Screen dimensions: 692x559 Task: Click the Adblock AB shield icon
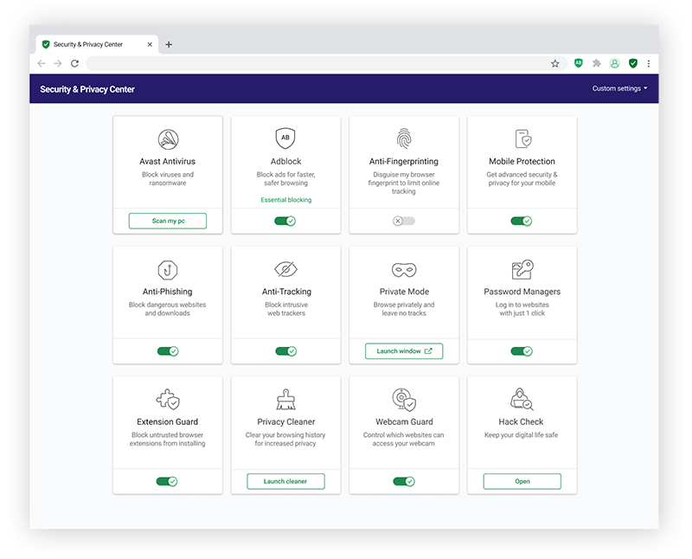click(x=285, y=138)
